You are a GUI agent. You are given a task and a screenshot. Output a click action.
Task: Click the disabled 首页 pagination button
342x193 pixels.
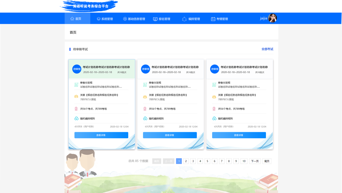tap(157, 161)
